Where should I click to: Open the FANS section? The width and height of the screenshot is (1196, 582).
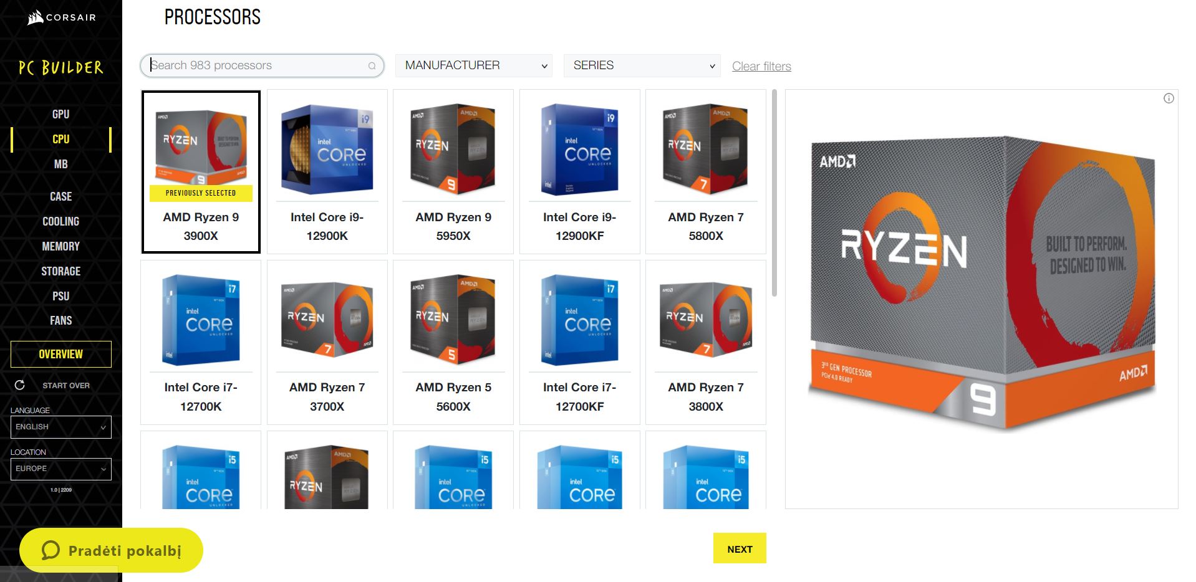pyautogui.click(x=61, y=320)
